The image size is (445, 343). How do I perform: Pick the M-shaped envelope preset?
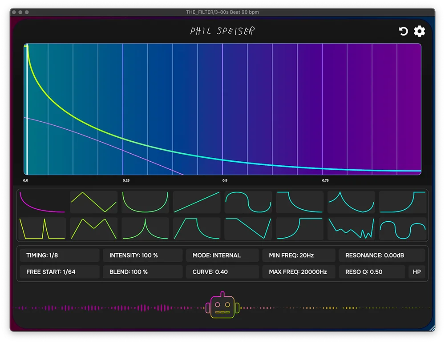coord(93,229)
